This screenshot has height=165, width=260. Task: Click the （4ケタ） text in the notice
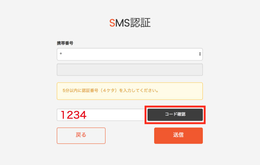(x=110, y=91)
